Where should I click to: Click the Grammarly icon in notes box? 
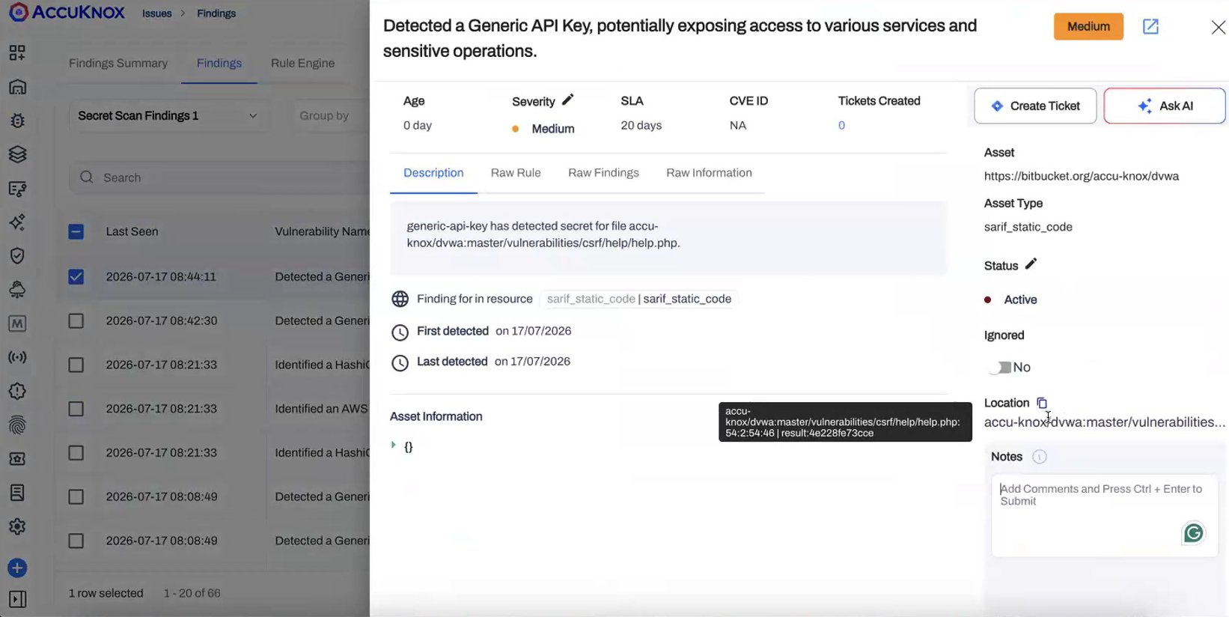click(1193, 532)
